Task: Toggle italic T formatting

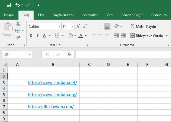Action: pos(38,36)
